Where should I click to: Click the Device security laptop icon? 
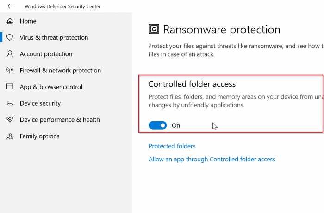tap(10, 103)
